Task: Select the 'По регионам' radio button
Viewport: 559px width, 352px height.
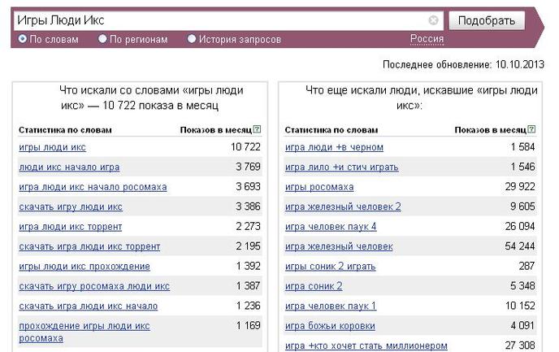Action: [102, 38]
